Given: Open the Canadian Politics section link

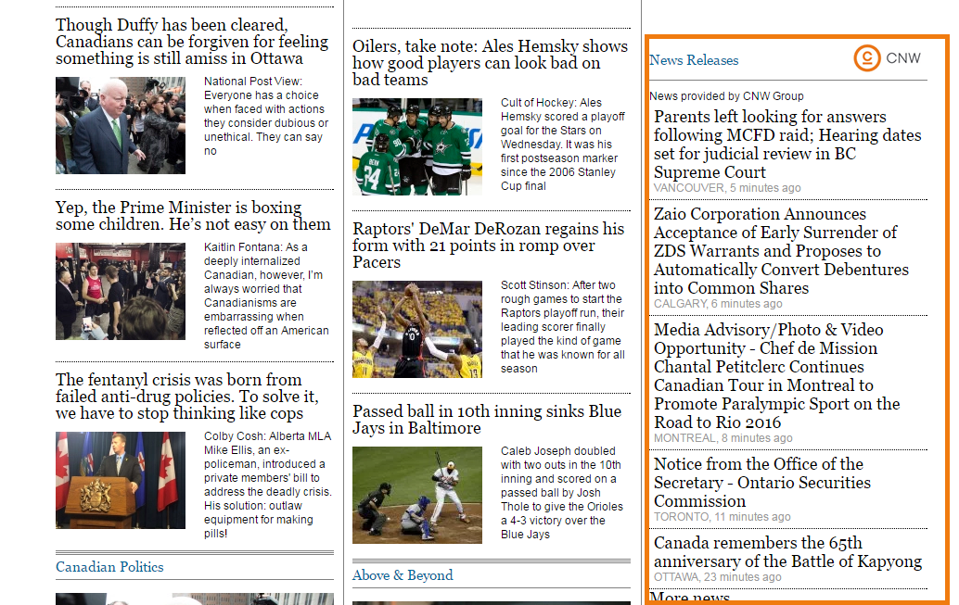Looking at the screenshot, I should point(109,567).
